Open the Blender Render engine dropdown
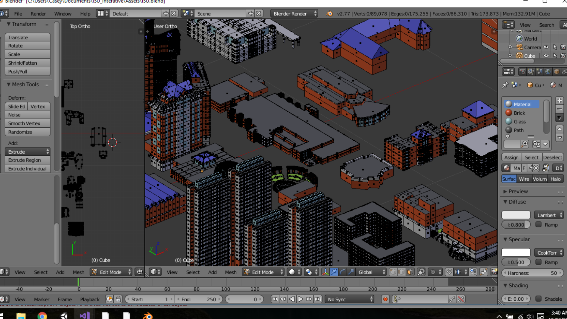Image resolution: width=567 pixels, height=319 pixels. (x=294, y=14)
